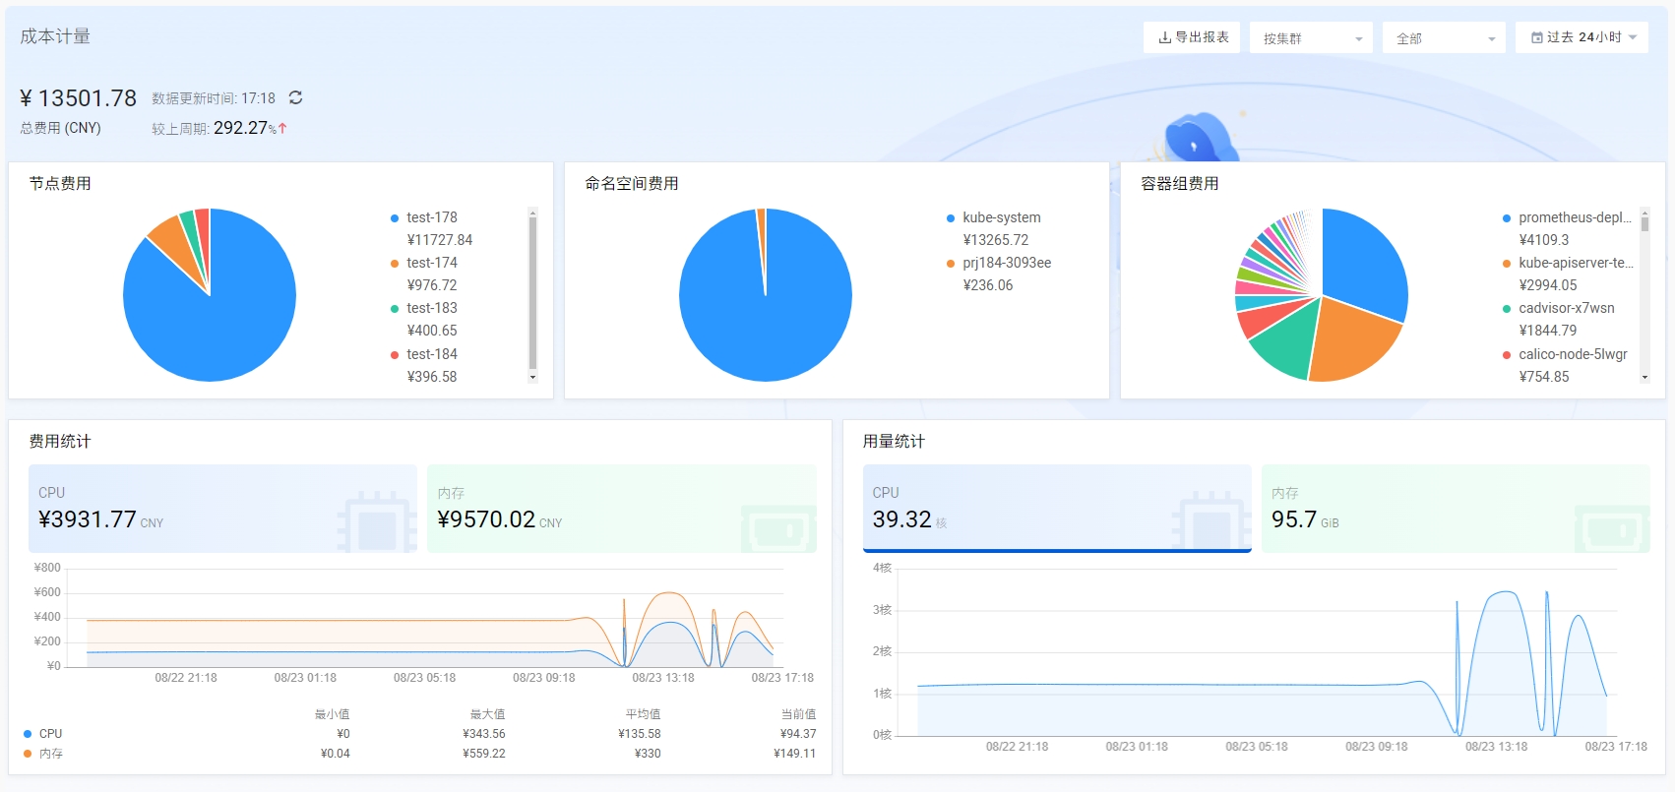Screen dimensions: 1675x792
Task: Click the prometheus-depl legend marker
Action: tap(1507, 218)
